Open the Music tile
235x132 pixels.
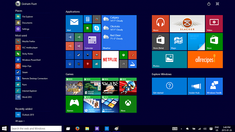pos(160,24)
